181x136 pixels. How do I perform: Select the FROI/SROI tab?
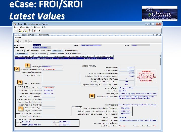point(57,51)
